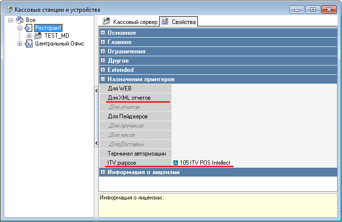This screenshot has width=342, height=222.
Task: Collapse the Назначения принтеров section
Action: coord(103,79)
